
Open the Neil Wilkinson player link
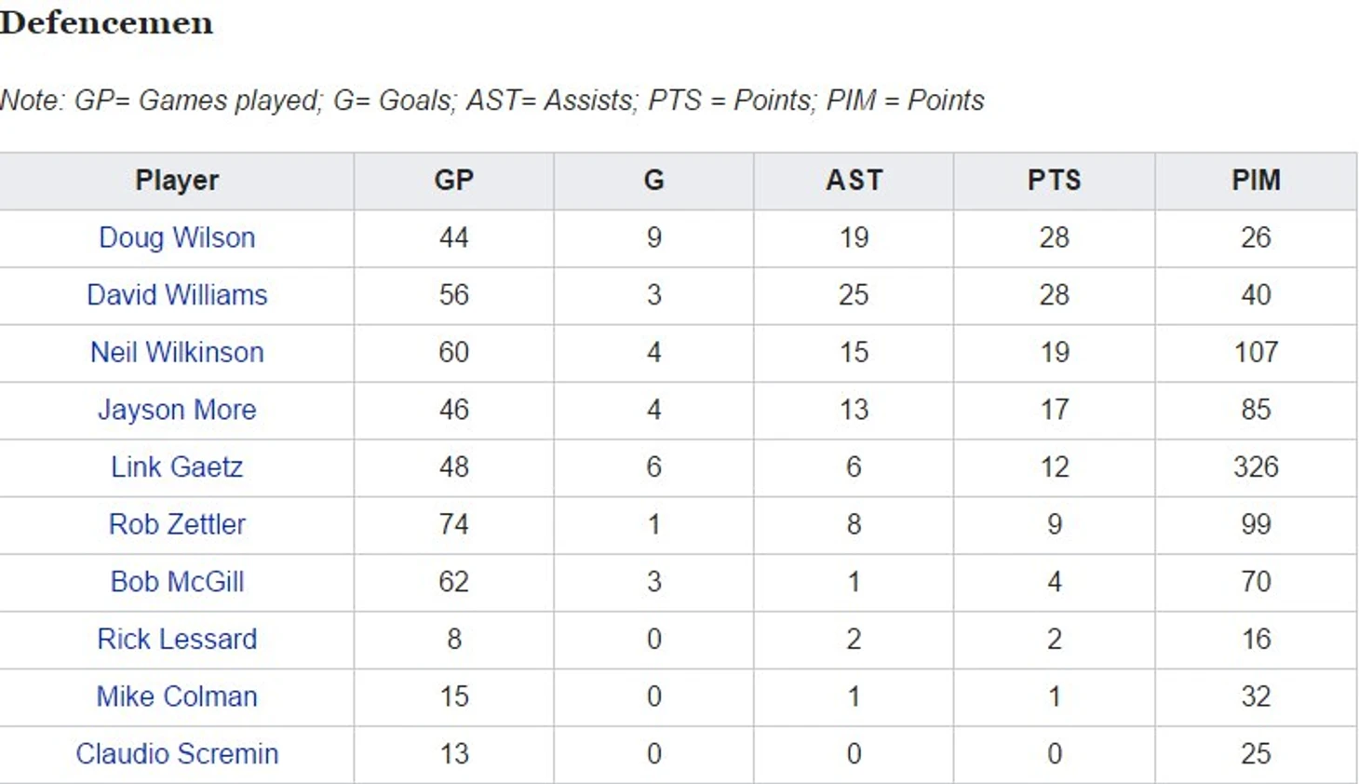(x=177, y=352)
